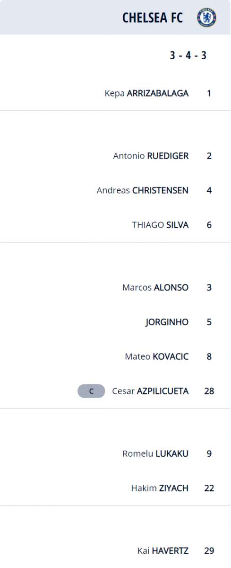231x568 pixels.
Task: Click shirt number 22 beside Ziyach
Action: pyautogui.click(x=209, y=488)
